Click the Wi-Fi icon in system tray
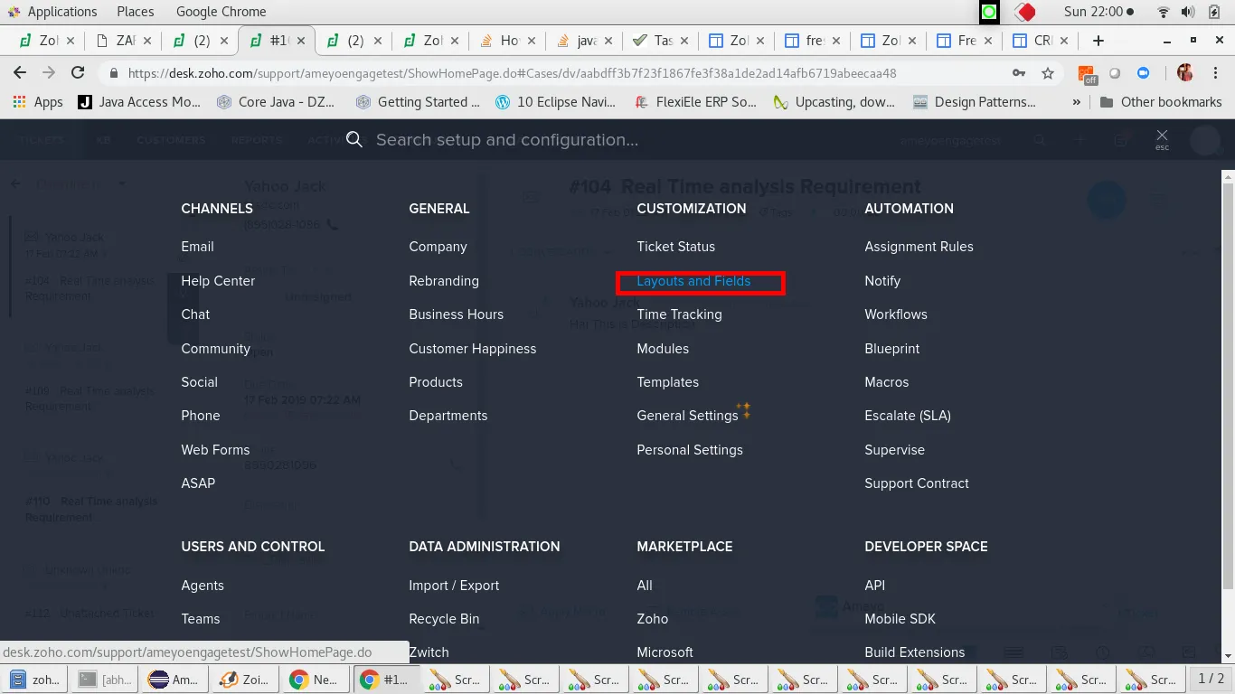Viewport: 1235px width, 694px height. (x=1164, y=12)
